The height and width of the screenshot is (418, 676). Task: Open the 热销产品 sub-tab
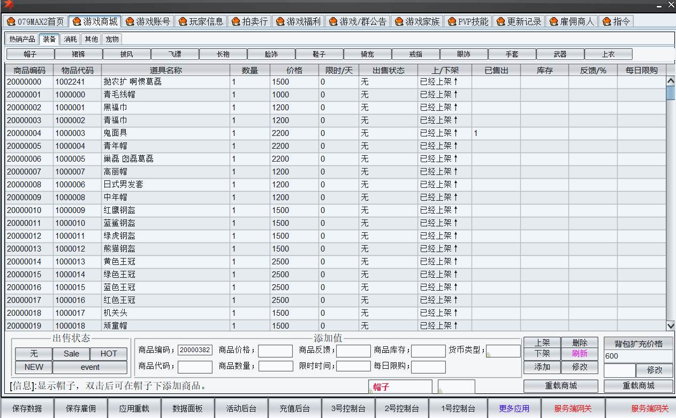[x=22, y=39]
